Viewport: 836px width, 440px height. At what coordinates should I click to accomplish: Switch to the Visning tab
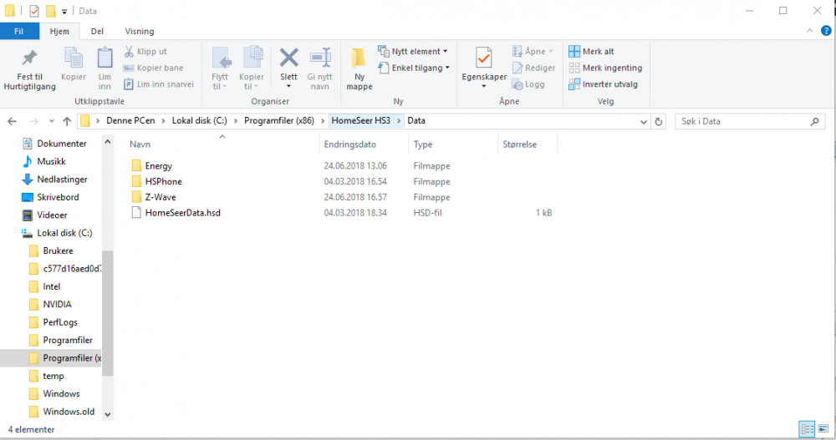point(139,31)
